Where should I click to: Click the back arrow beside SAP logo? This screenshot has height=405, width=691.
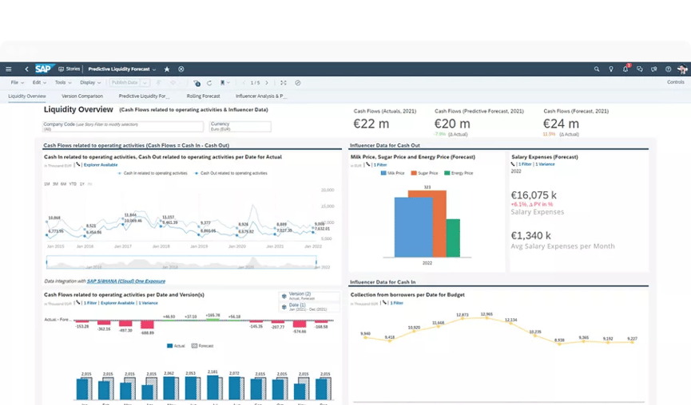pyautogui.click(x=26, y=69)
